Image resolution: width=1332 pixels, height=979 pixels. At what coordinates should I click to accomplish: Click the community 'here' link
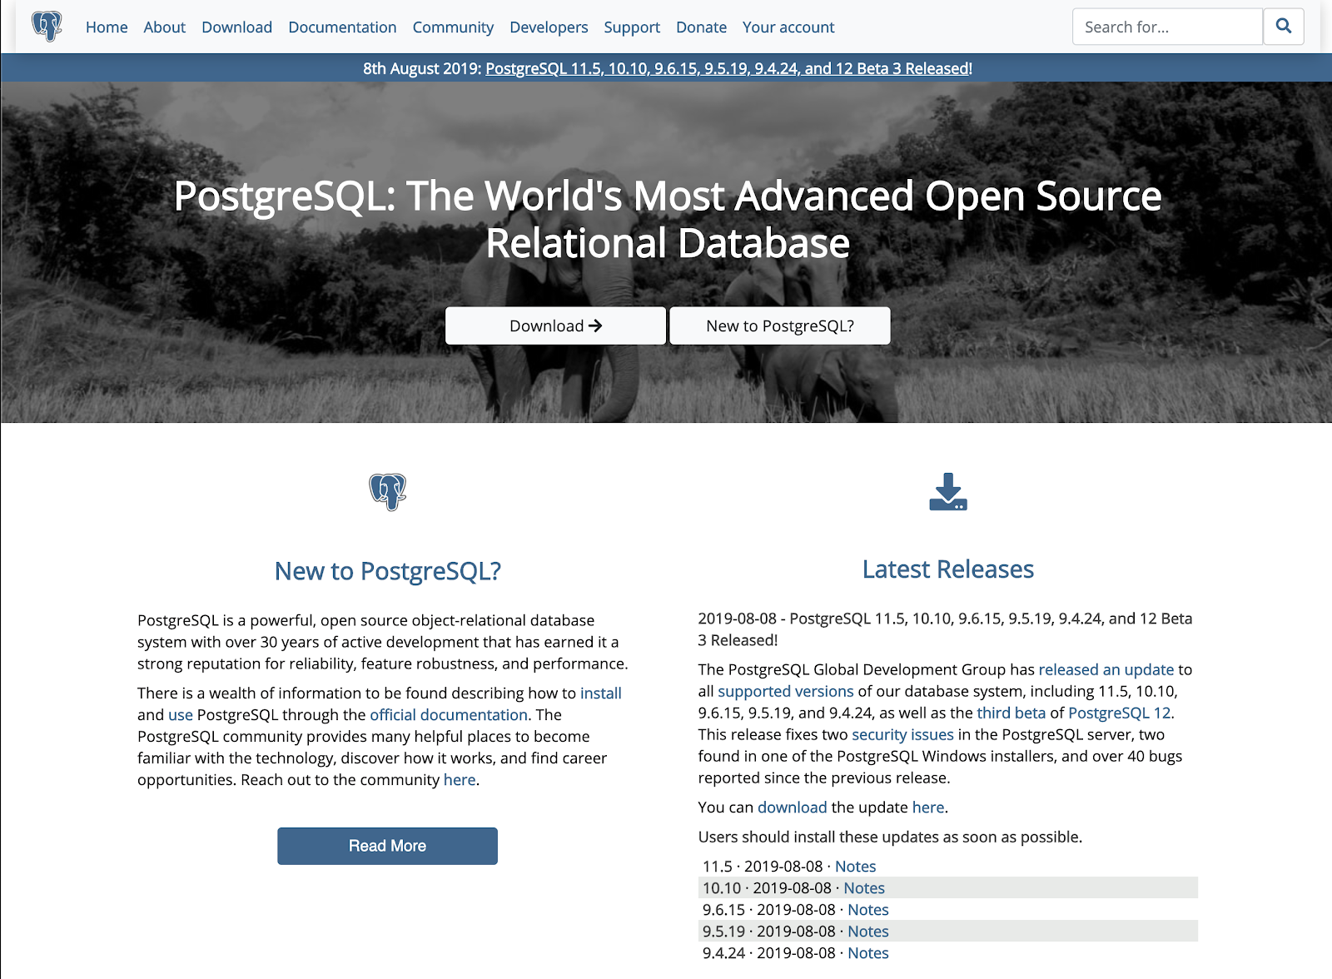coord(460,779)
